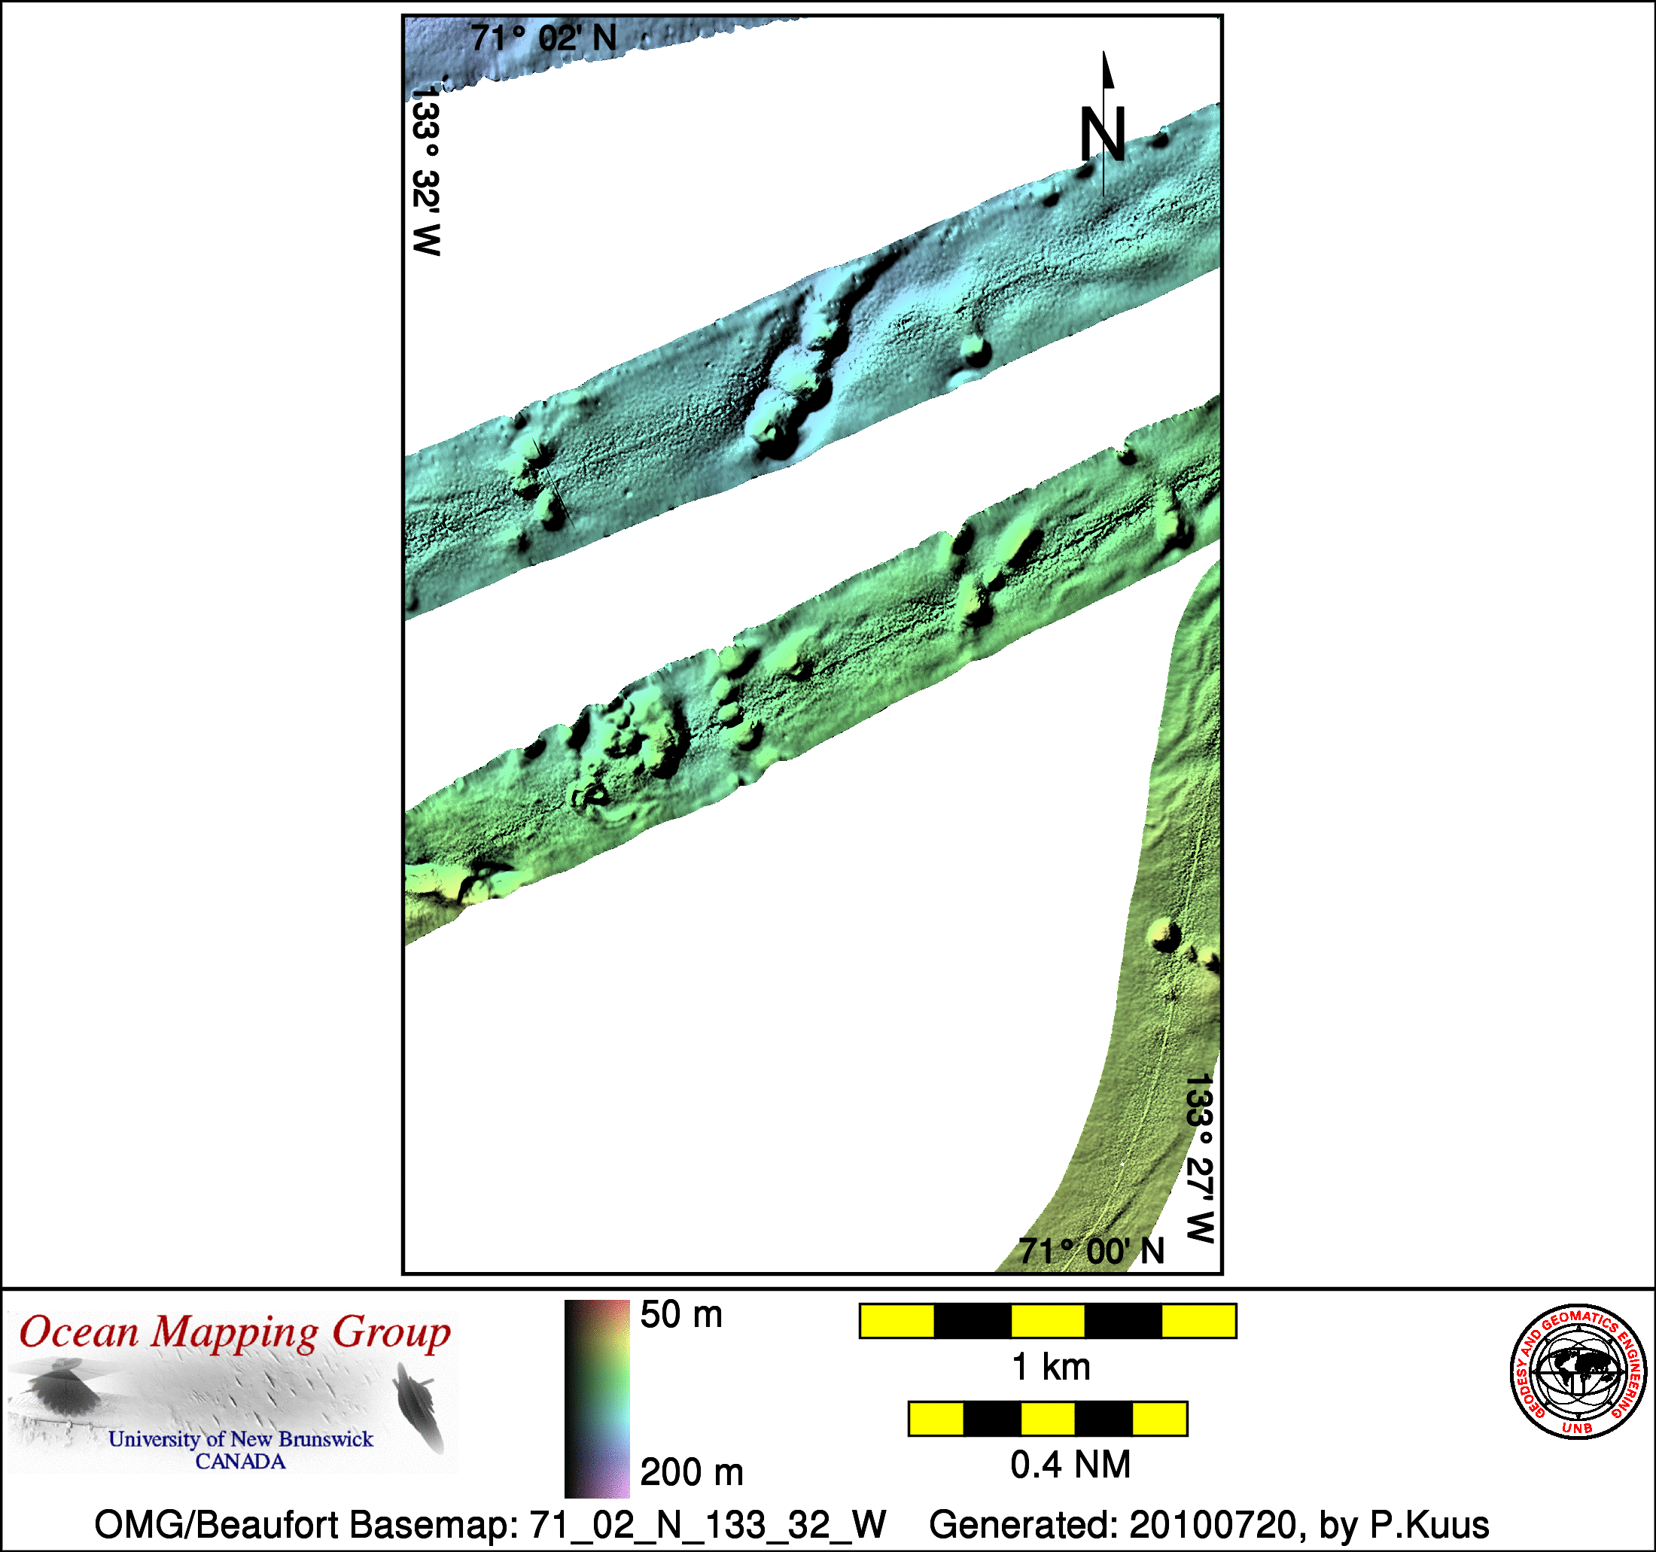
Task: Click the 133° 32' W longitude label
Action: (425, 171)
